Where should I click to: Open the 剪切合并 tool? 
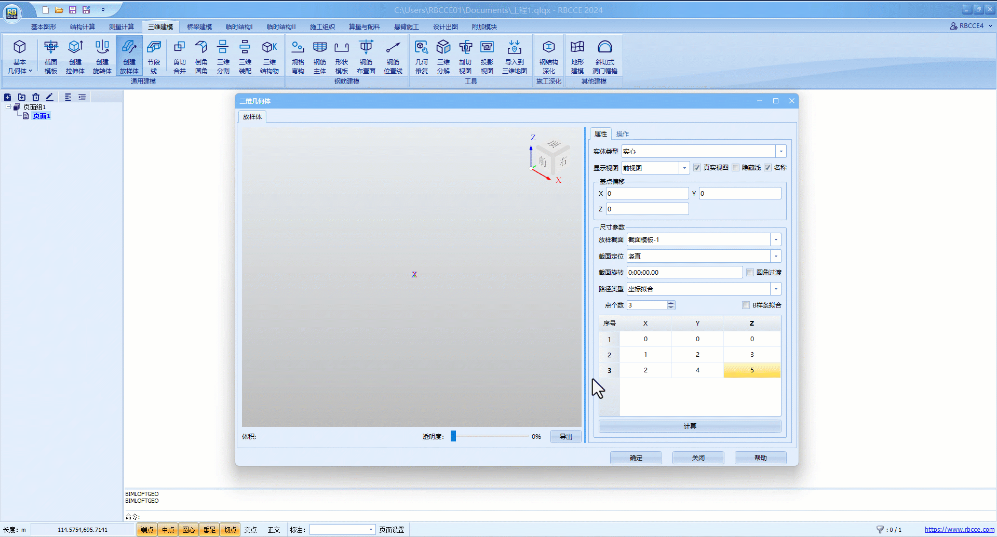click(x=180, y=57)
